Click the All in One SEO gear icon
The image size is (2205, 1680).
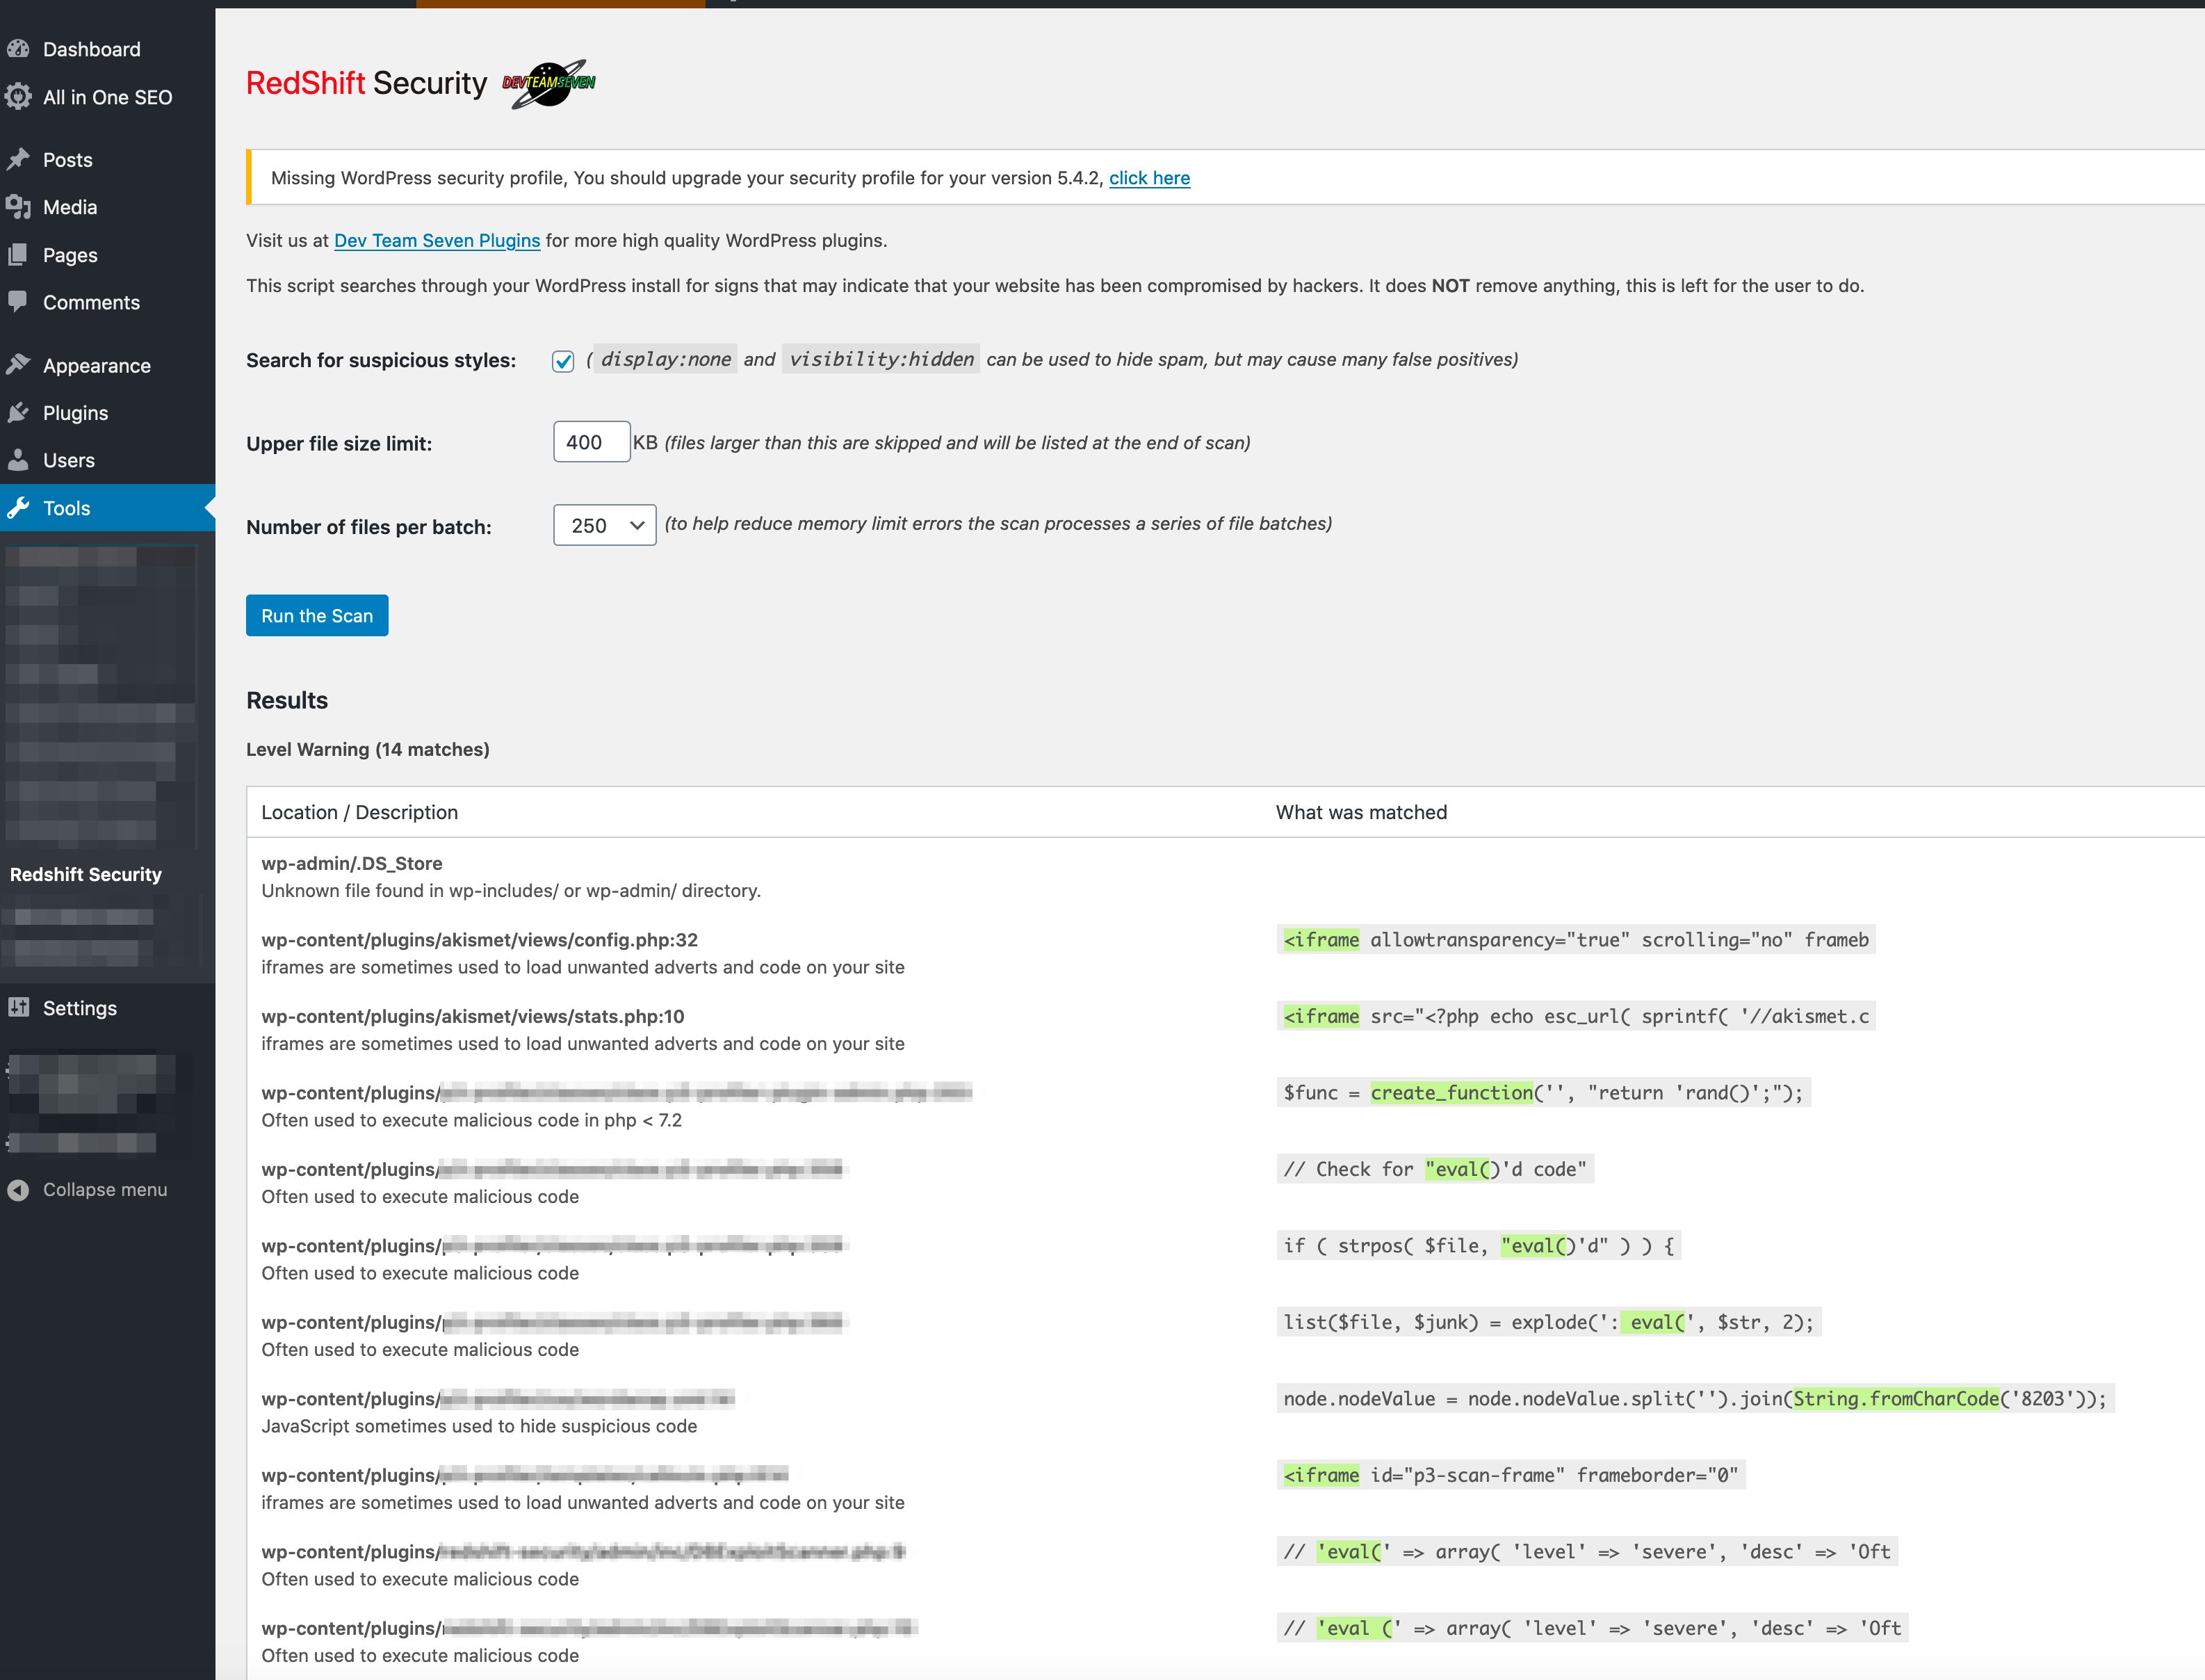19,97
